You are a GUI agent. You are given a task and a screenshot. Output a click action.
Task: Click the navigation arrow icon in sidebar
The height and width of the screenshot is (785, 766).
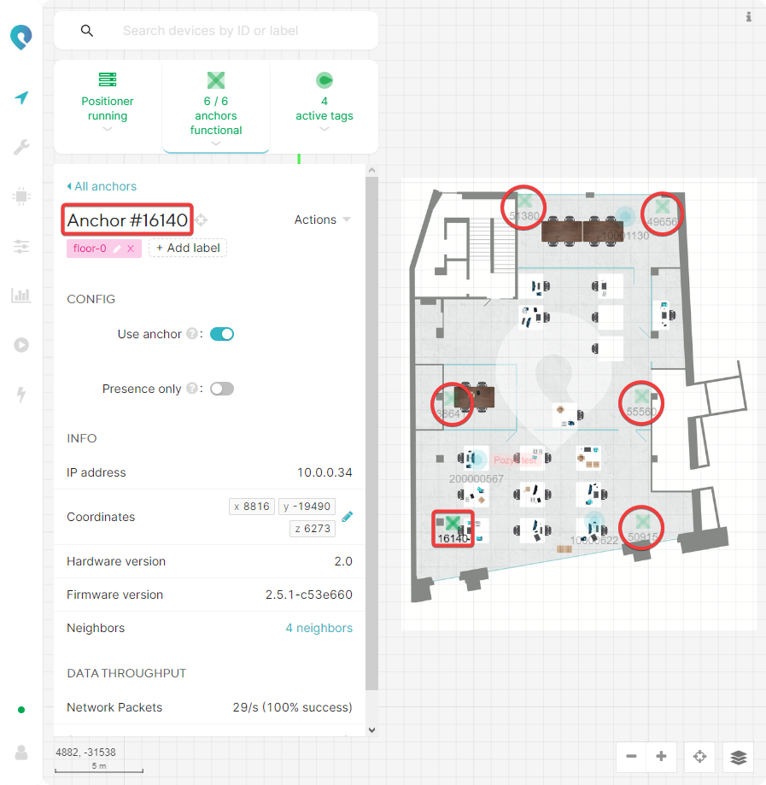point(21,98)
